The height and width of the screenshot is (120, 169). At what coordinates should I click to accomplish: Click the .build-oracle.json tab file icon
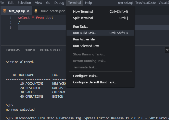(x=36, y=11)
